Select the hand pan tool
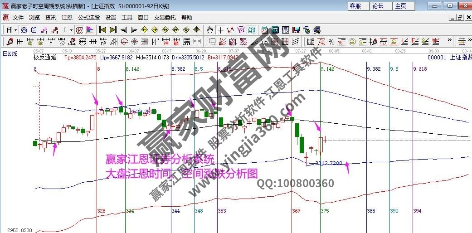This screenshot has width=472, height=233. pos(209,30)
